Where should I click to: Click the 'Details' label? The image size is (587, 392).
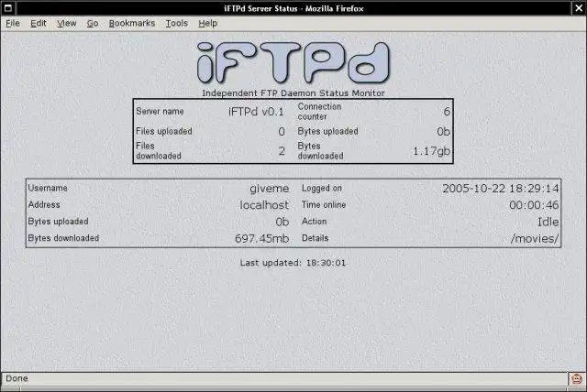pyautogui.click(x=315, y=238)
